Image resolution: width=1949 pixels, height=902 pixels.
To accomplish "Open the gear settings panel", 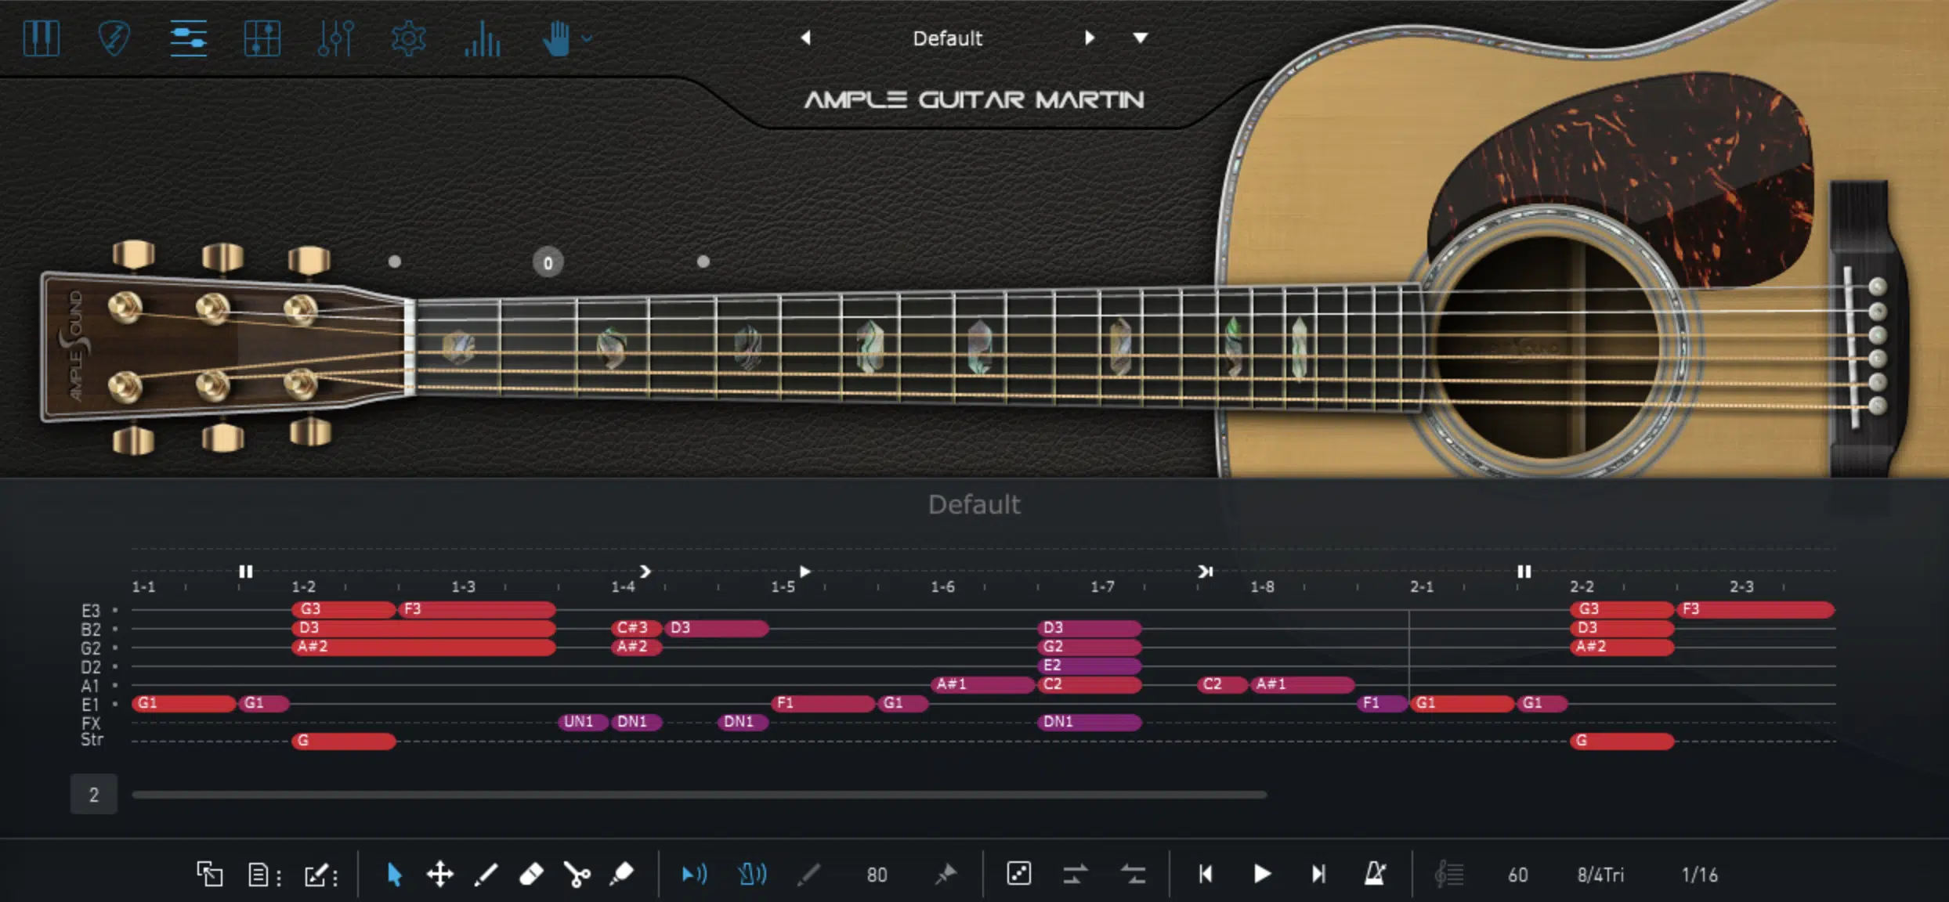I will [408, 38].
